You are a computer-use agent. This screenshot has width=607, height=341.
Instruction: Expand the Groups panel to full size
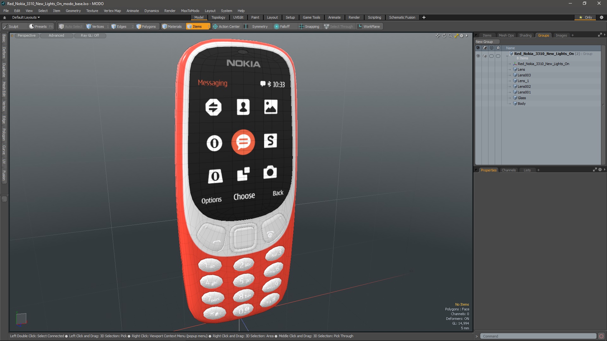[x=600, y=35]
